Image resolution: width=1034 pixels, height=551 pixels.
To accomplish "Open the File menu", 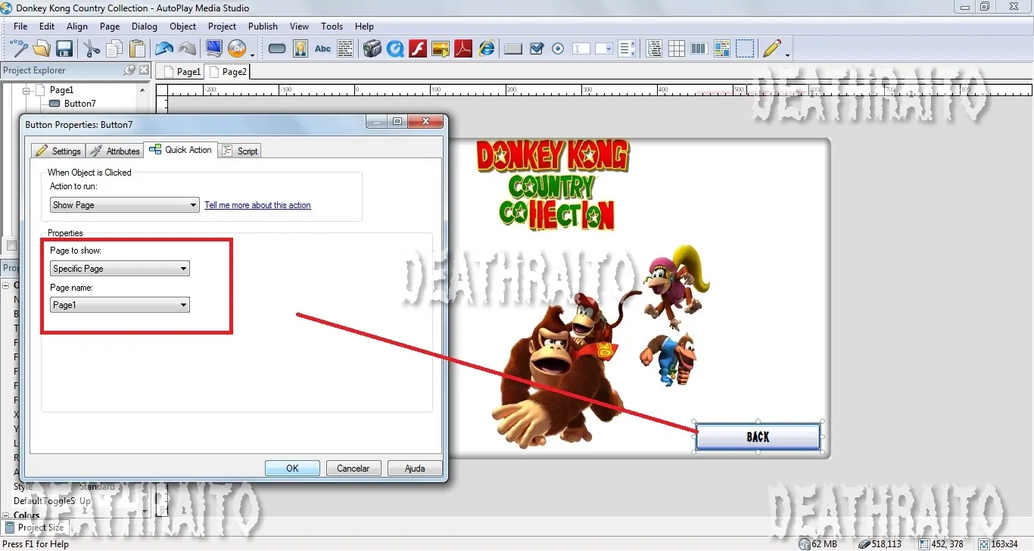I will click(x=20, y=26).
